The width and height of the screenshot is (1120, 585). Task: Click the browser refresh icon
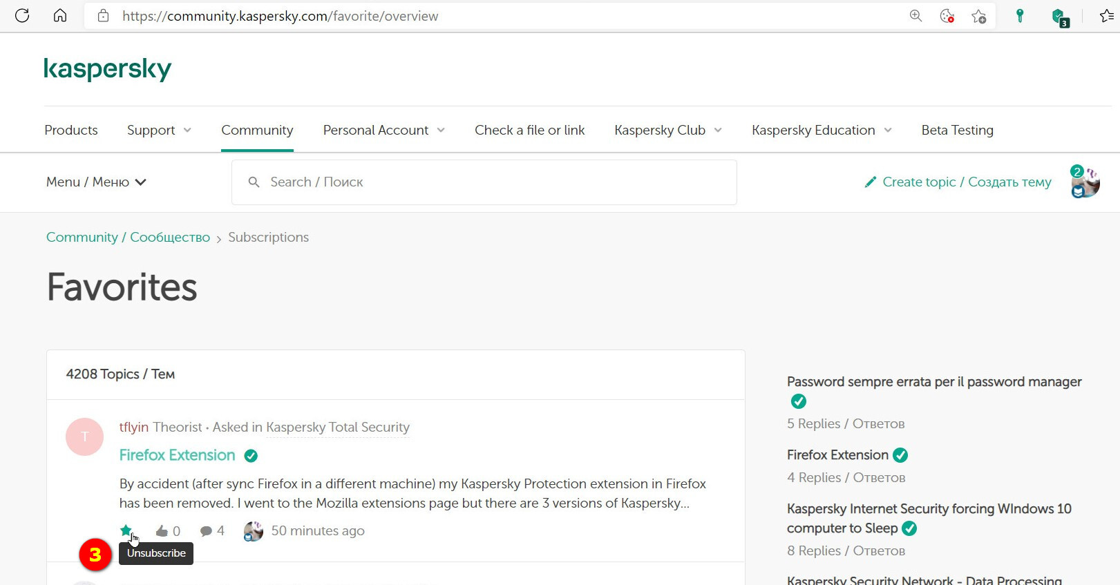(x=22, y=15)
